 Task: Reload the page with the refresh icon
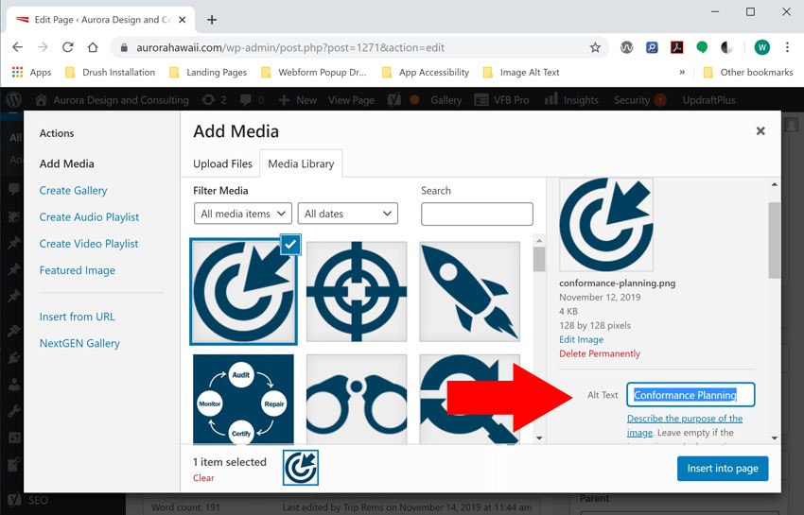(x=68, y=47)
